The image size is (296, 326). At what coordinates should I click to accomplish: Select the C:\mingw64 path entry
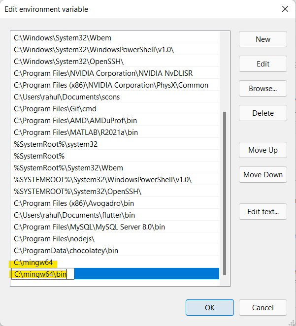33,262
